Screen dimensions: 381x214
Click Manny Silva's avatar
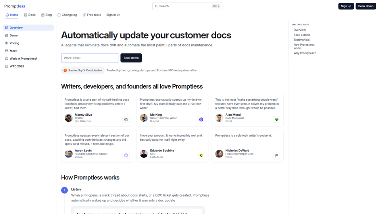click(x=69, y=118)
